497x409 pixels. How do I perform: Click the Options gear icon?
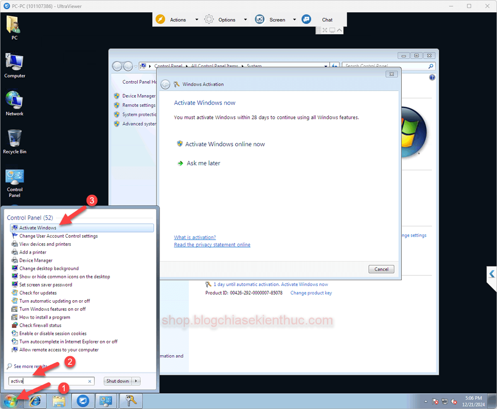209,19
